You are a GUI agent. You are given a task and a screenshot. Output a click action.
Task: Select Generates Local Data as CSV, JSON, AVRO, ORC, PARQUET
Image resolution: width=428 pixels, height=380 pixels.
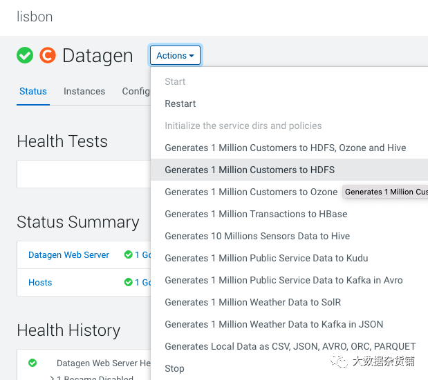pos(290,346)
